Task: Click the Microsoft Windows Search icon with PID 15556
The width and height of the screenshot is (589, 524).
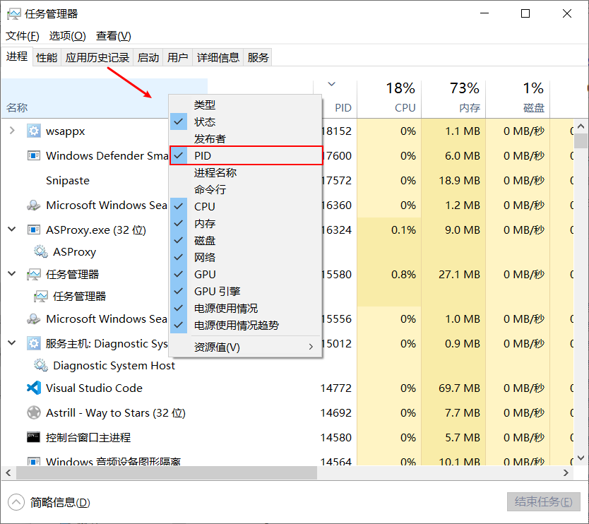Action: pos(34,318)
